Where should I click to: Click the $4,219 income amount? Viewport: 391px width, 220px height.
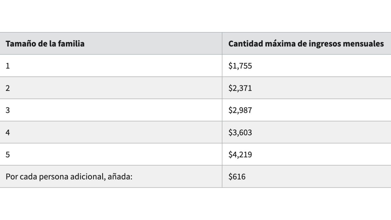pos(240,154)
